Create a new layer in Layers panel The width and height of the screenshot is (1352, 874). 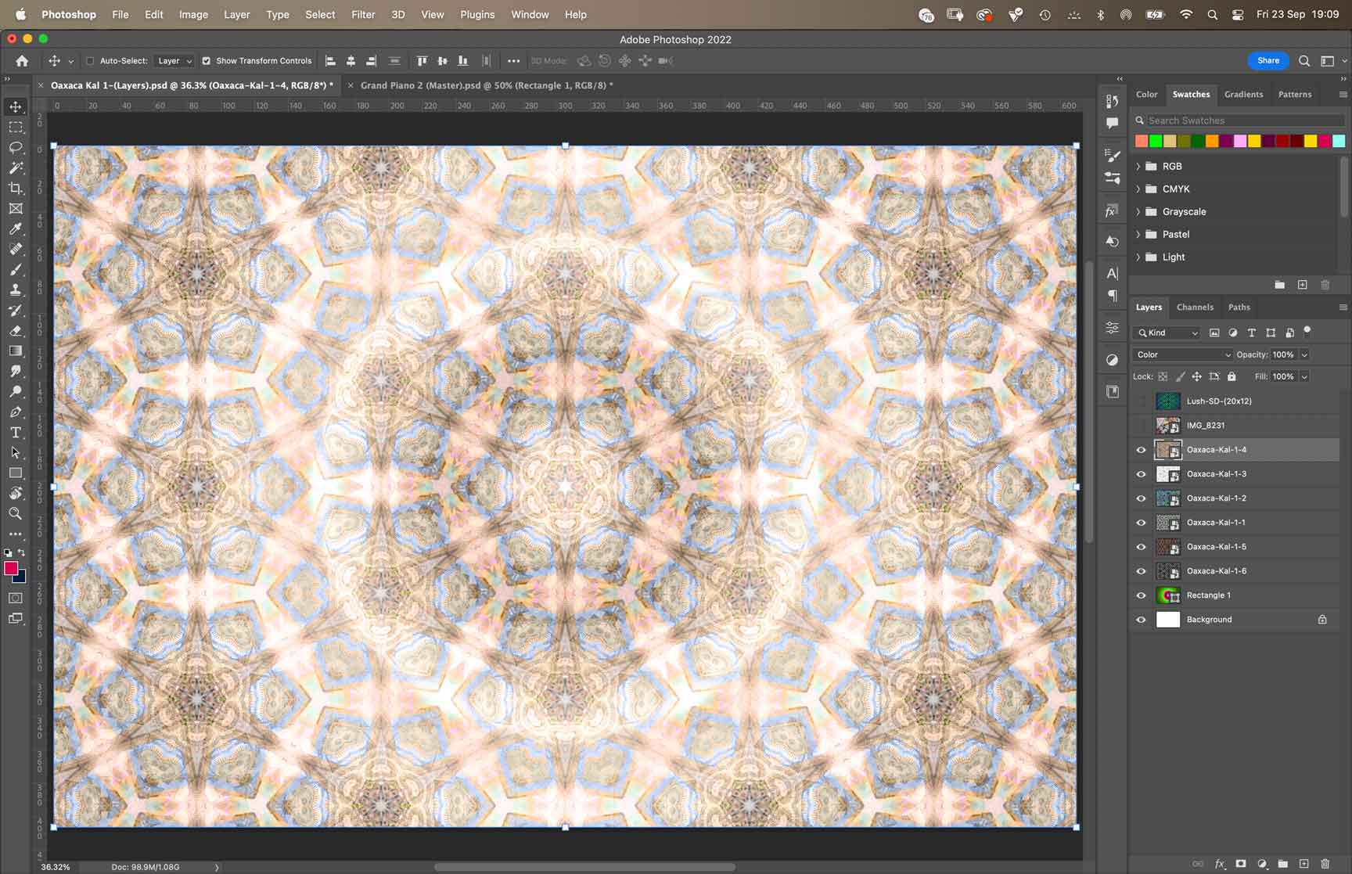tap(1303, 864)
